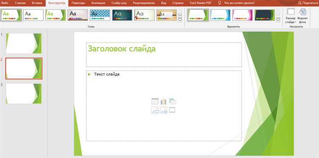Insert video via the placeholder icon
The height and width of the screenshot is (158, 319).
[172, 110]
